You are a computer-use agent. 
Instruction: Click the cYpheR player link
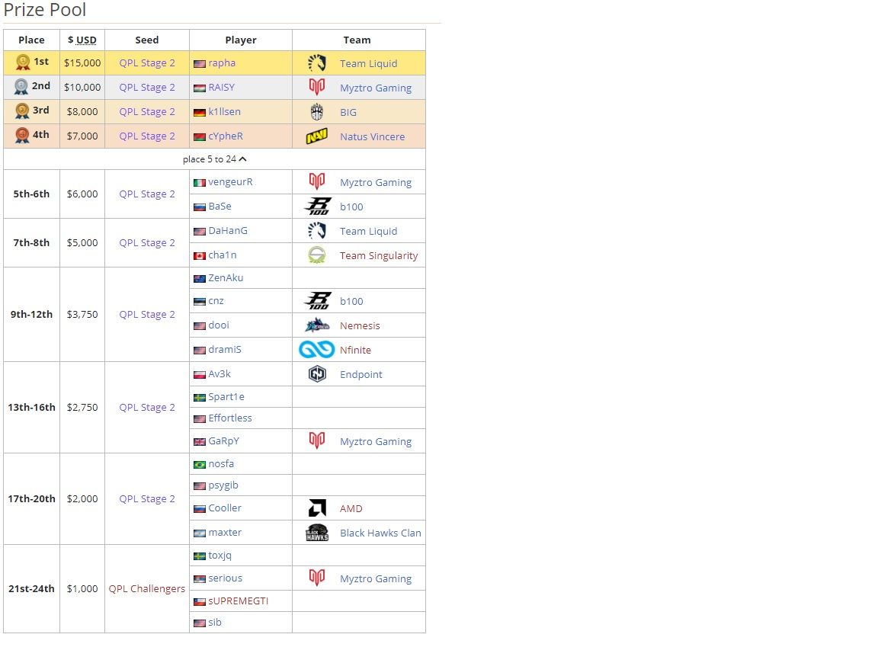click(224, 136)
